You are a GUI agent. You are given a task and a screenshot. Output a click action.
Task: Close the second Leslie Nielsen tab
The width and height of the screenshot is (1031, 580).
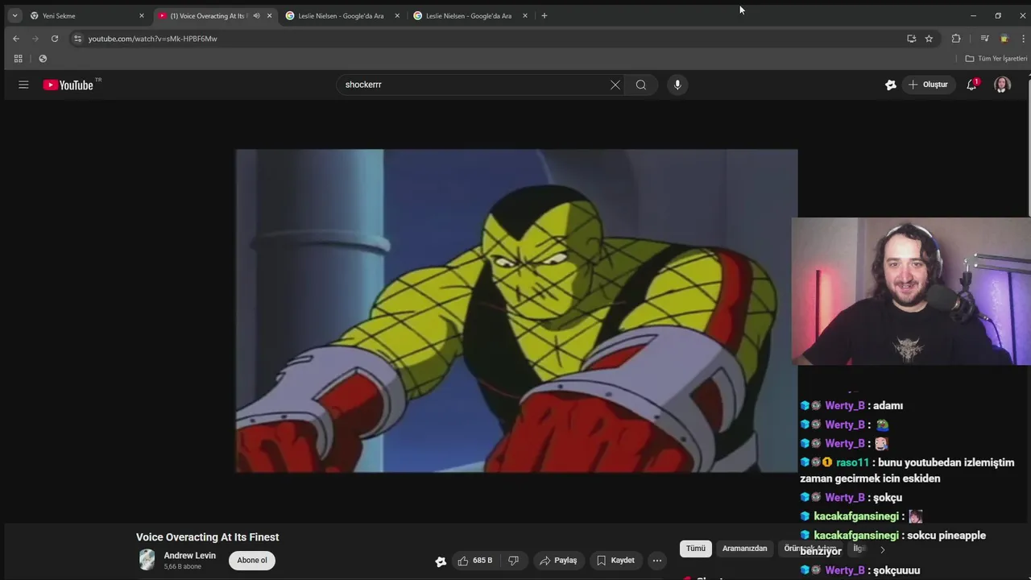coord(525,15)
